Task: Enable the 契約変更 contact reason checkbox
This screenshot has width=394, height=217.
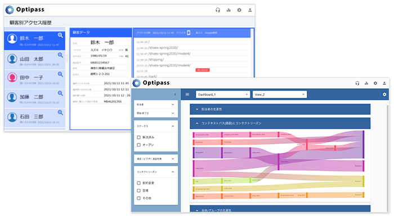Action: (x=138, y=183)
